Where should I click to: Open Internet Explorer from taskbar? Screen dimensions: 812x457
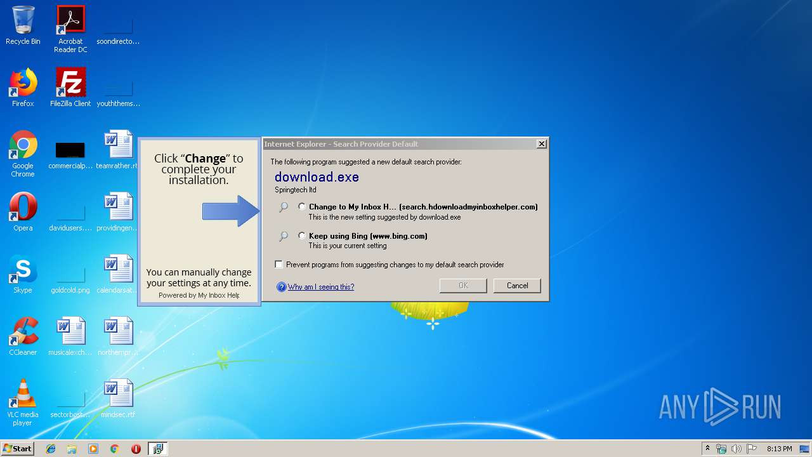coord(51,449)
